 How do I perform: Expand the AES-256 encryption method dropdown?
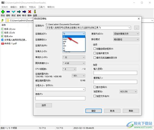(128, 92)
